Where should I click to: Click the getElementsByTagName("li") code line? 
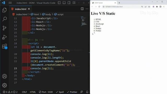pyautogui.click(x=50, y=50)
